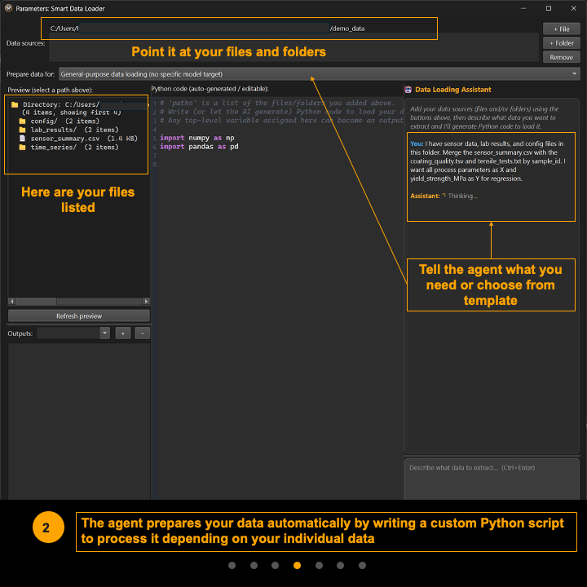Select the lab_results/ folder entry
Viewport: 587px width, 587px height.
(x=74, y=130)
